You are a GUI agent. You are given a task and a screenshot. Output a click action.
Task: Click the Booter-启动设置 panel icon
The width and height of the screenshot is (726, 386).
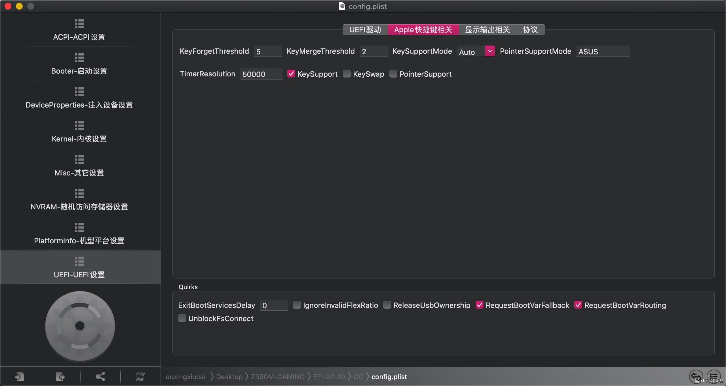click(x=79, y=57)
